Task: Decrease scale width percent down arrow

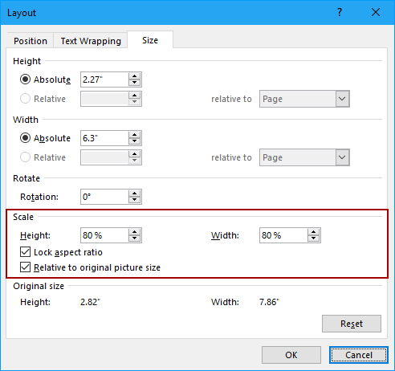Action: click(313, 238)
